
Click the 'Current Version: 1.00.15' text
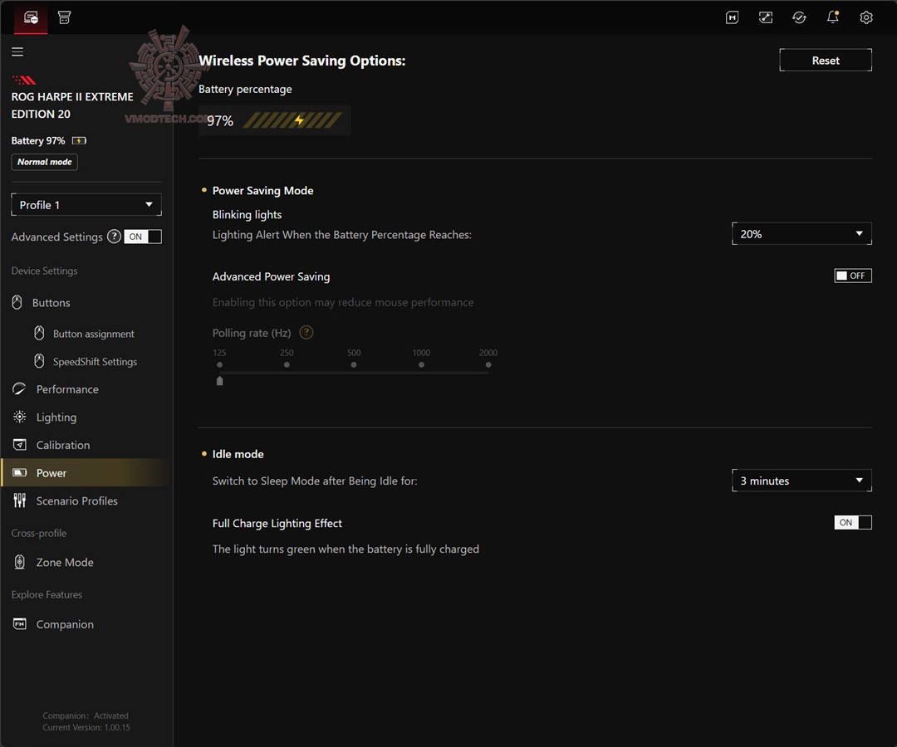coord(86,728)
